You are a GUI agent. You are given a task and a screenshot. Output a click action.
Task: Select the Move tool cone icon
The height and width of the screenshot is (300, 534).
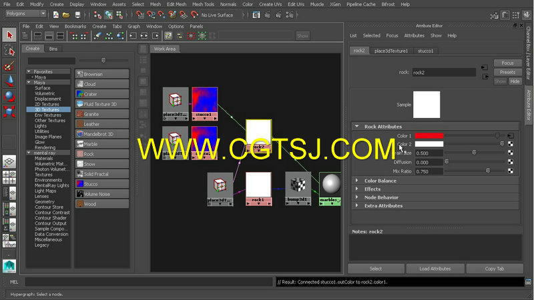point(9,81)
